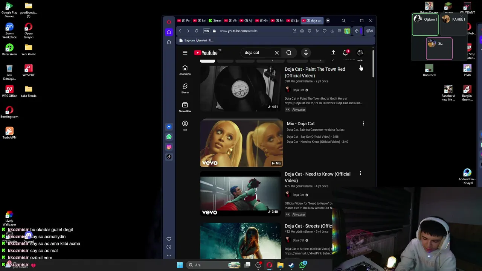Open Opera menu logo button
482x271 pixels.
pyautogui.click(x=169, y=22)
